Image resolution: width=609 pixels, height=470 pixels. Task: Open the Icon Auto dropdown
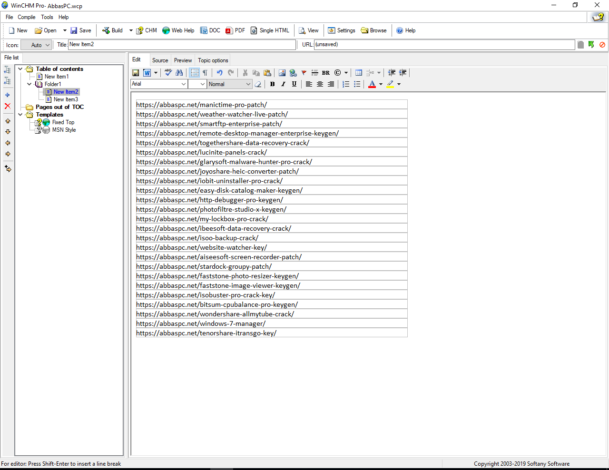pyautogui.click(x=36, y=45)
